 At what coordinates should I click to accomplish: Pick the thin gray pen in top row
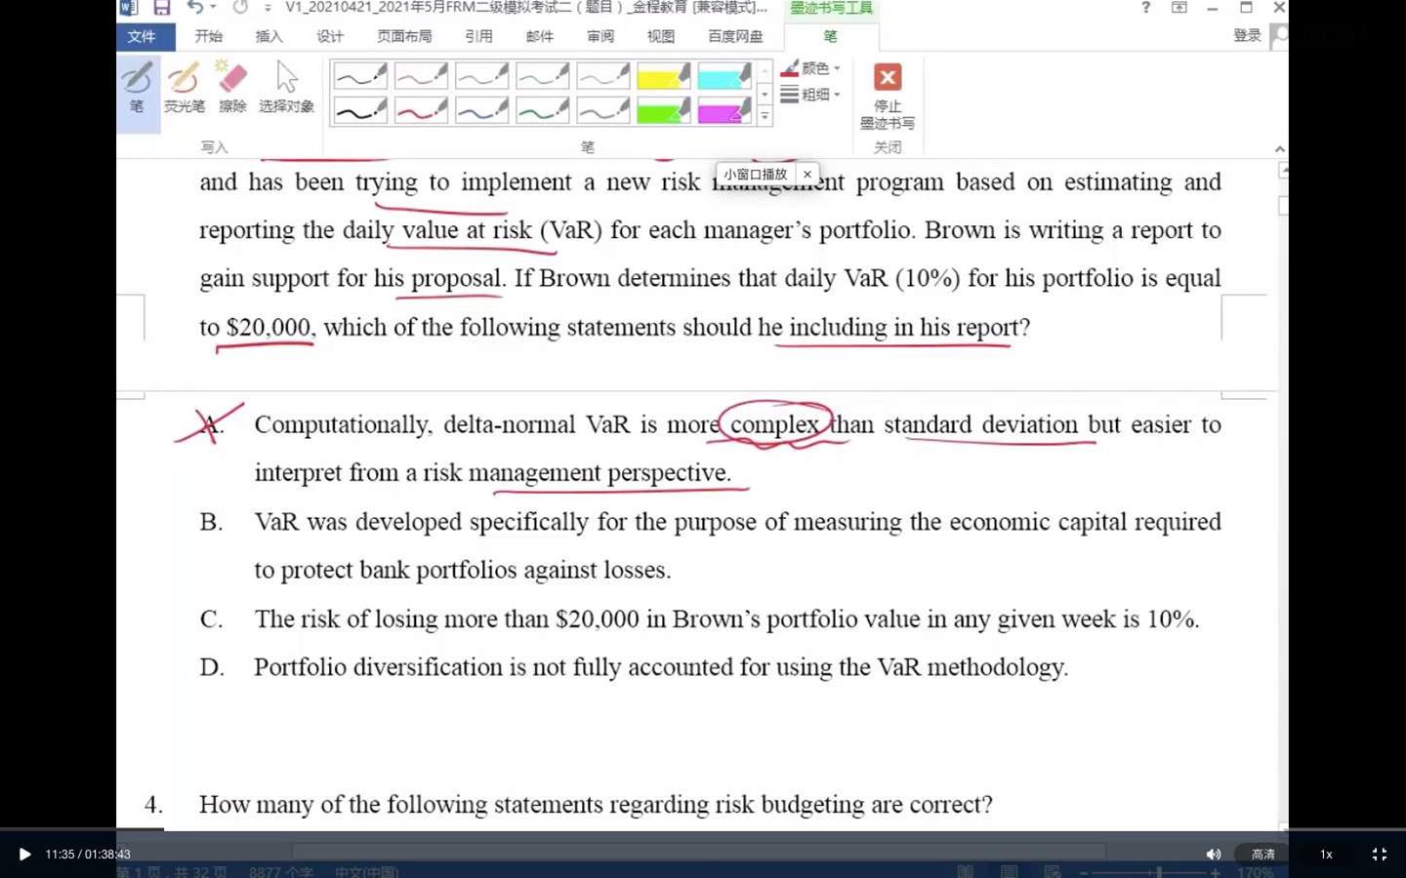coord(602,75)
